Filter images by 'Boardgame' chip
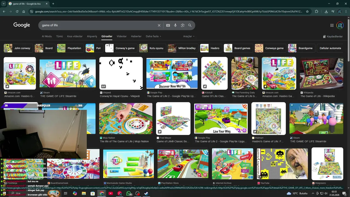Viewport: 350px width, 197px height. point(301,48)
